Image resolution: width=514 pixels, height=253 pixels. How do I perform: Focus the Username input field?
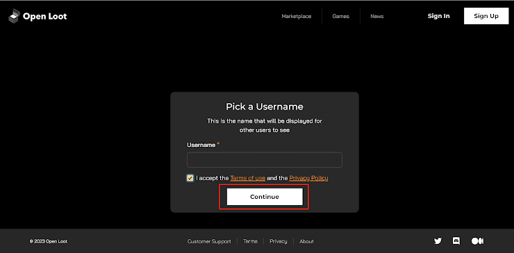point(265,159)
